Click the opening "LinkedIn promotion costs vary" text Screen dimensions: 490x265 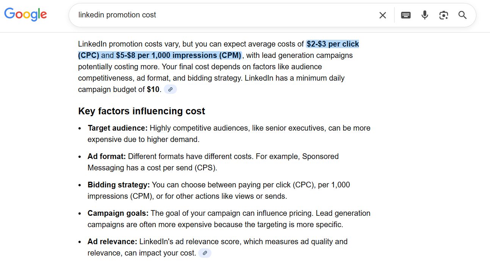click(129, 44)
